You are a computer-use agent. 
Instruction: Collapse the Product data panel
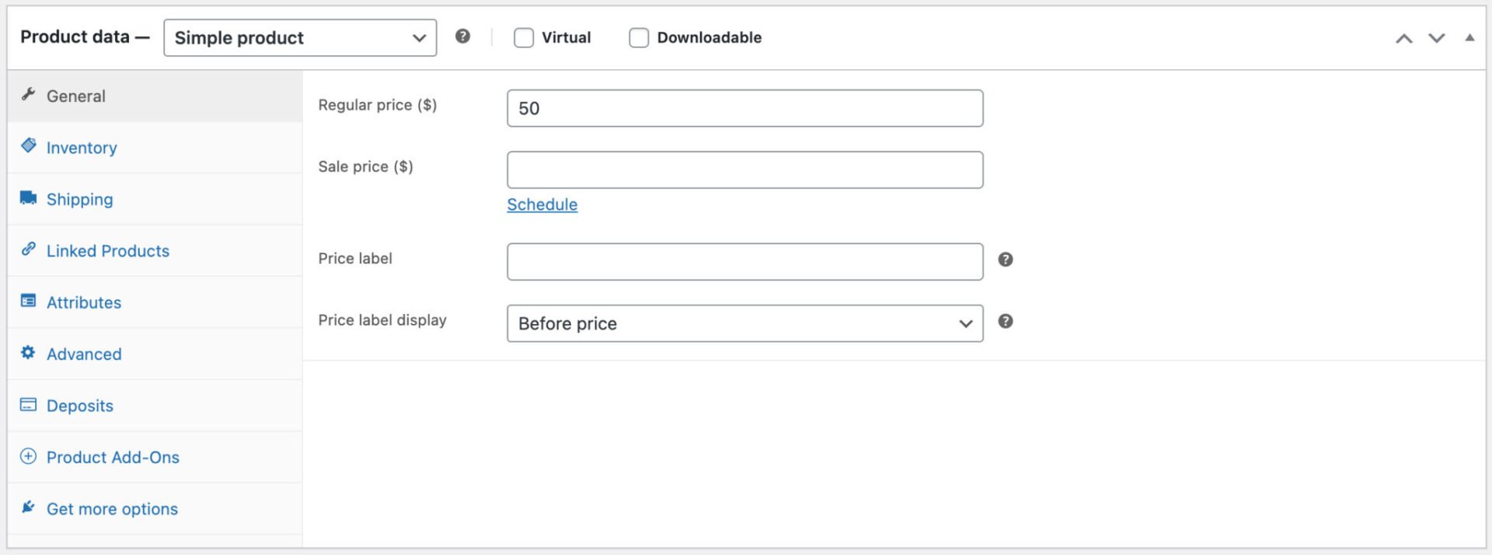pyautogui.click(x=1469, y=37)
